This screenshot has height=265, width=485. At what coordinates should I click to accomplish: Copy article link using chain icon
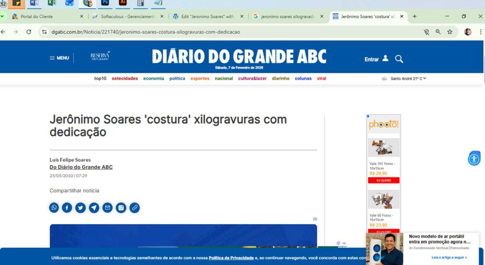135,208
